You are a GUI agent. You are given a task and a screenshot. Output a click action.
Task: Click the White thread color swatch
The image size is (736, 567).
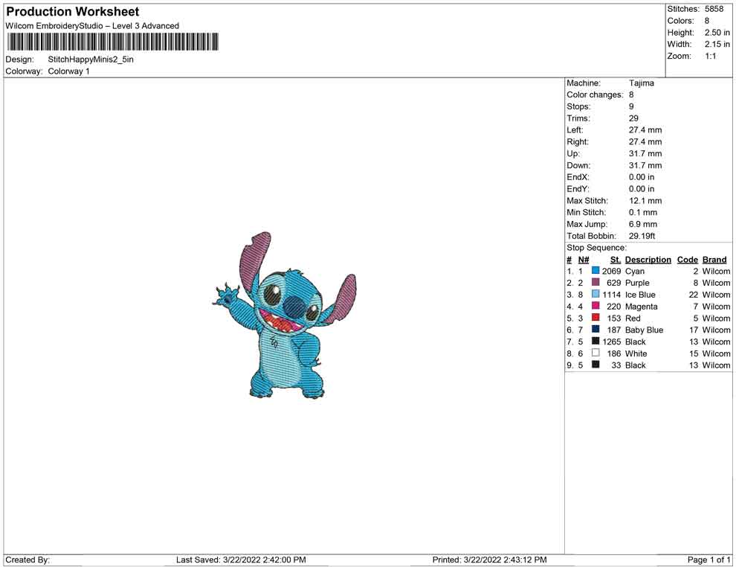595,353
